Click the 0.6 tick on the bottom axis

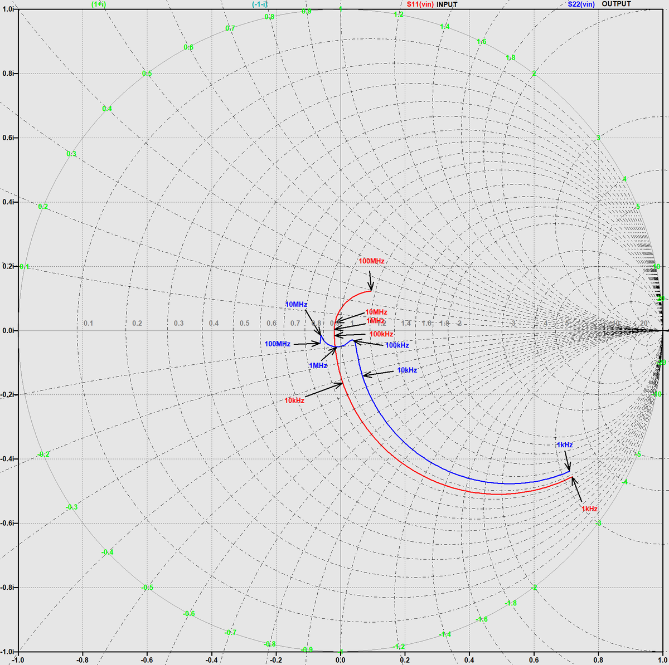point(534,660)
